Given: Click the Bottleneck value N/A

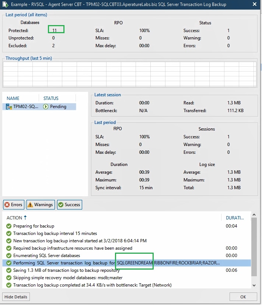Looking at the screenshot, I should pyautogui.click(x=143, y=111).
